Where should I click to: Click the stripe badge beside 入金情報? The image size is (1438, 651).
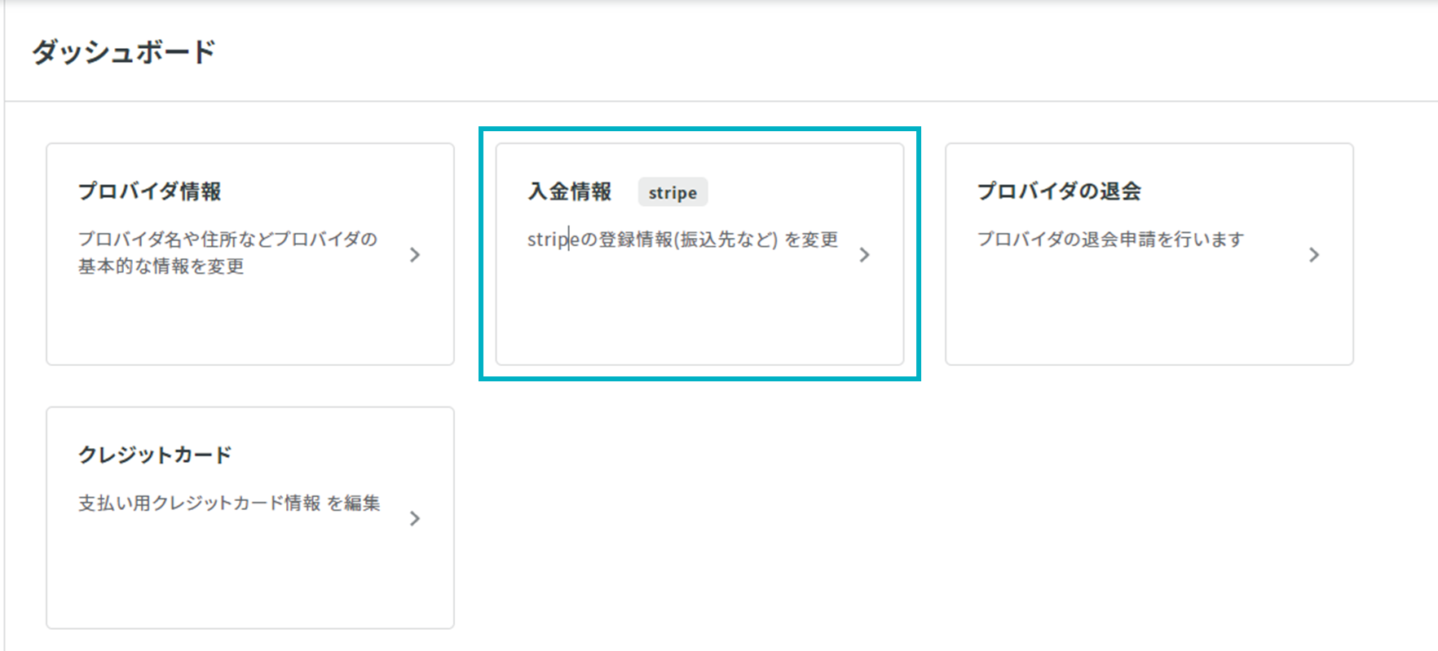[673, 192]
